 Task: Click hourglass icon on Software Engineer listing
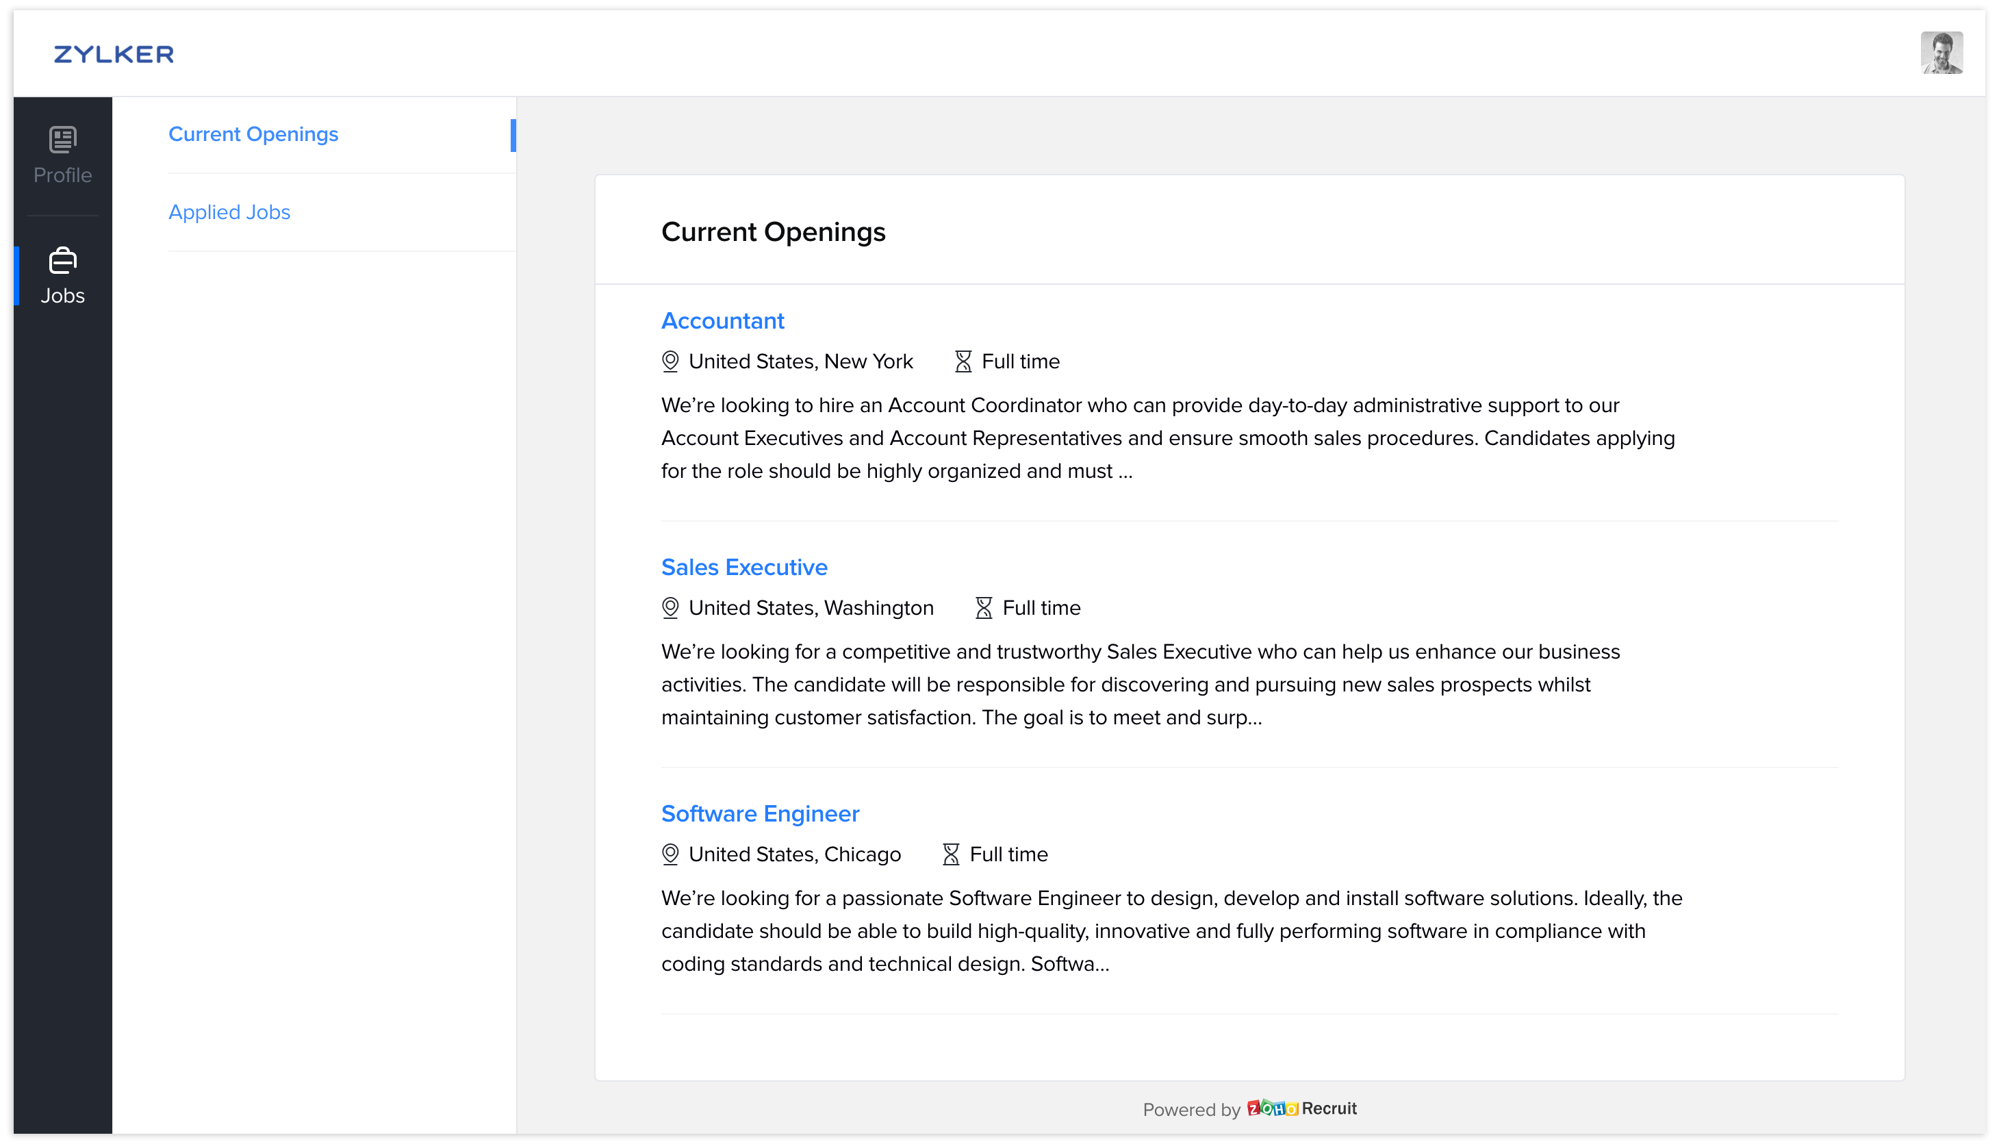pos(950,854)
